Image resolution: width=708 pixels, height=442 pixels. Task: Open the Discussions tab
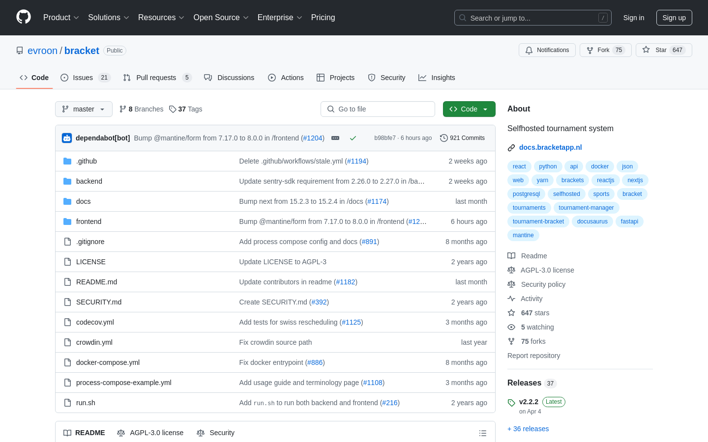(x=229, y=78)
